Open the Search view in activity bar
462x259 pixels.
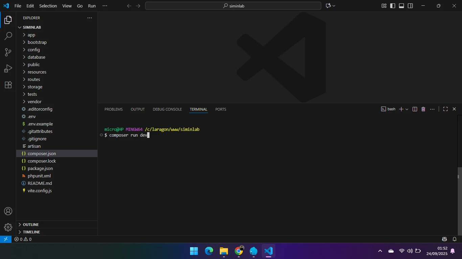point(8,36)
